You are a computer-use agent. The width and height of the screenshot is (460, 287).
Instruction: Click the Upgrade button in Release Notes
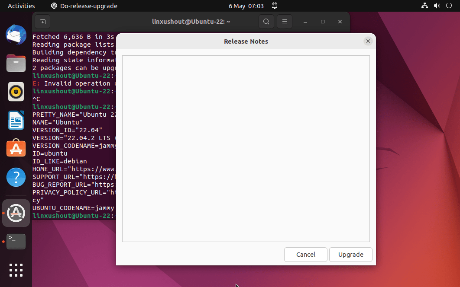[x=350, y=255]
